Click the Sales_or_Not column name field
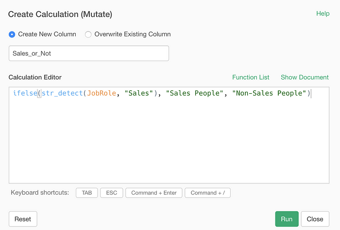This screenshot has height=230, width=340. [89, 53]
